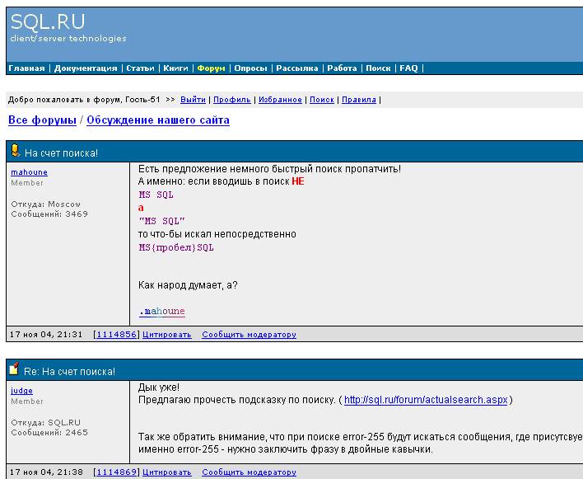Open the Статьи section
This screenshot has height=479, width=583.
140,68
